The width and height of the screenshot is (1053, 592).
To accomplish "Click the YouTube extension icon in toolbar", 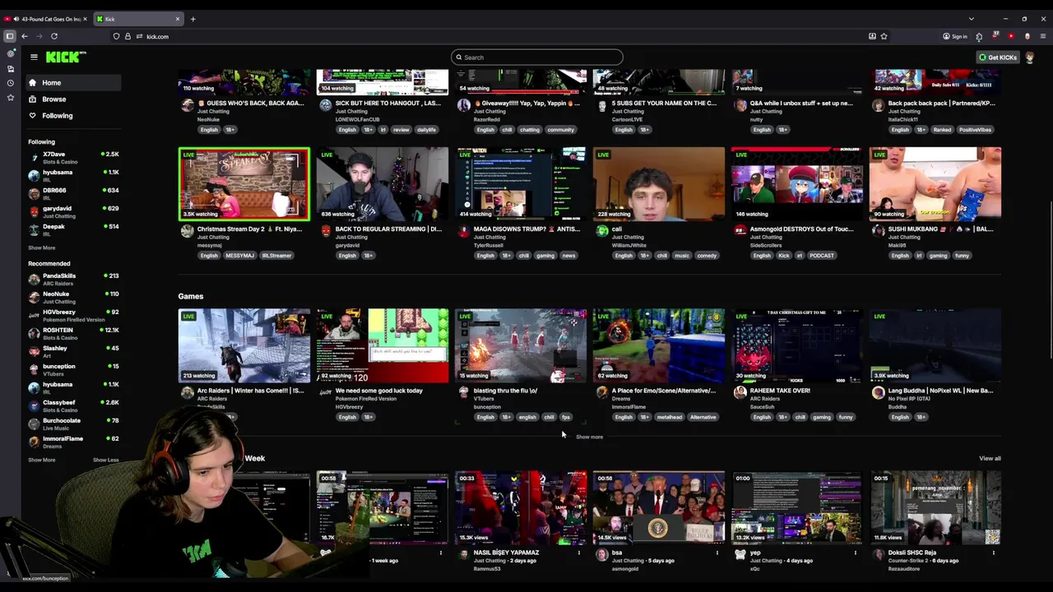I will 1011,36.
